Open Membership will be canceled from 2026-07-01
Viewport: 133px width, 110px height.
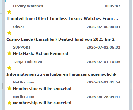tap(42, 88)
